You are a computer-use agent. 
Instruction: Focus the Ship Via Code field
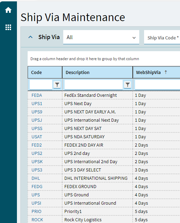point(162,37)
